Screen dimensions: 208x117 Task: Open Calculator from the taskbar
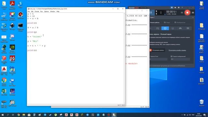34,115
